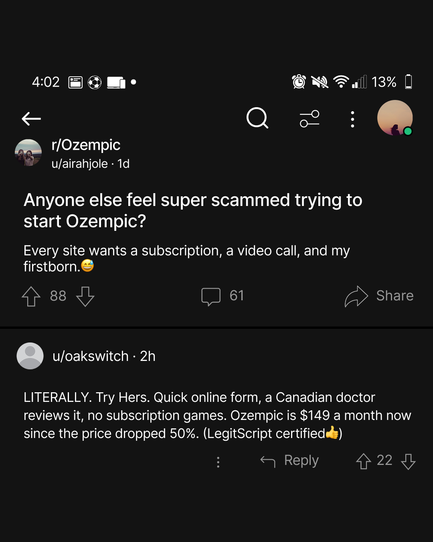Open the comment's three-dot options menu
Screen dimensions: 433x542
218,462
